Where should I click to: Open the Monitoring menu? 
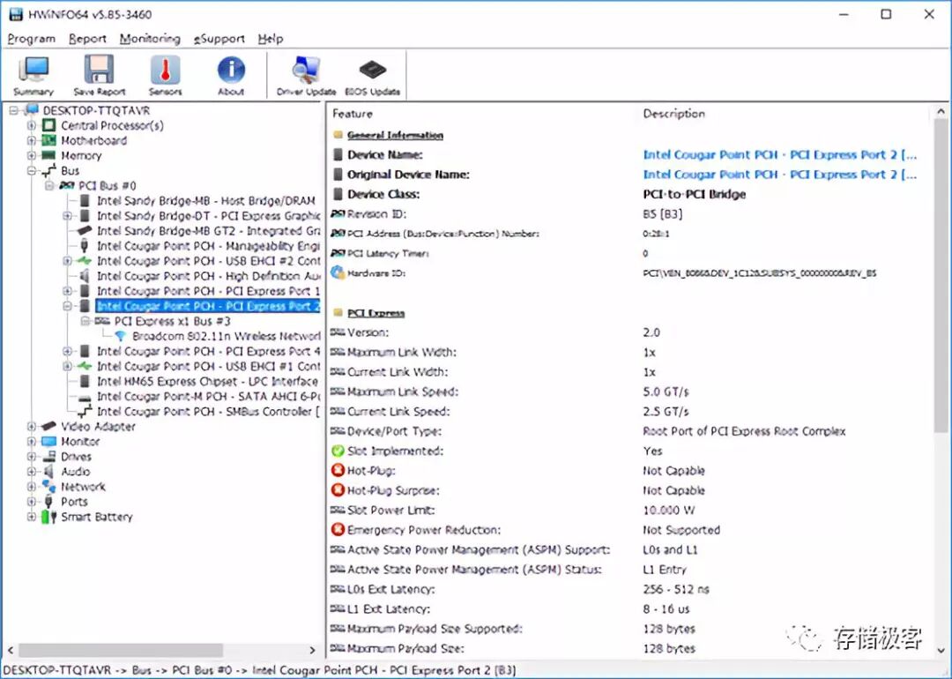click(x=150, y=39)
